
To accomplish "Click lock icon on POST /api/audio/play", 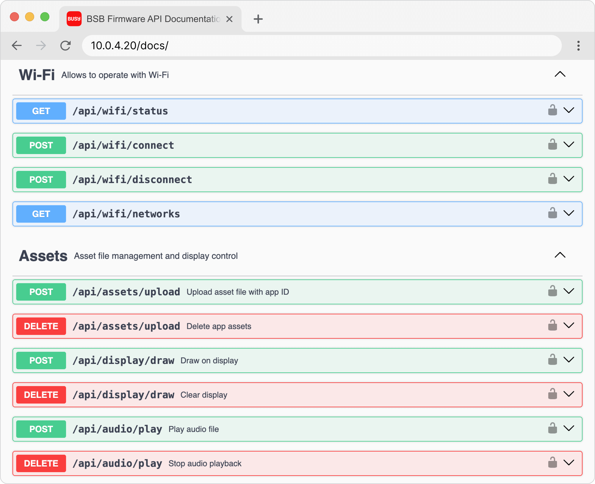I will (552, 428).
